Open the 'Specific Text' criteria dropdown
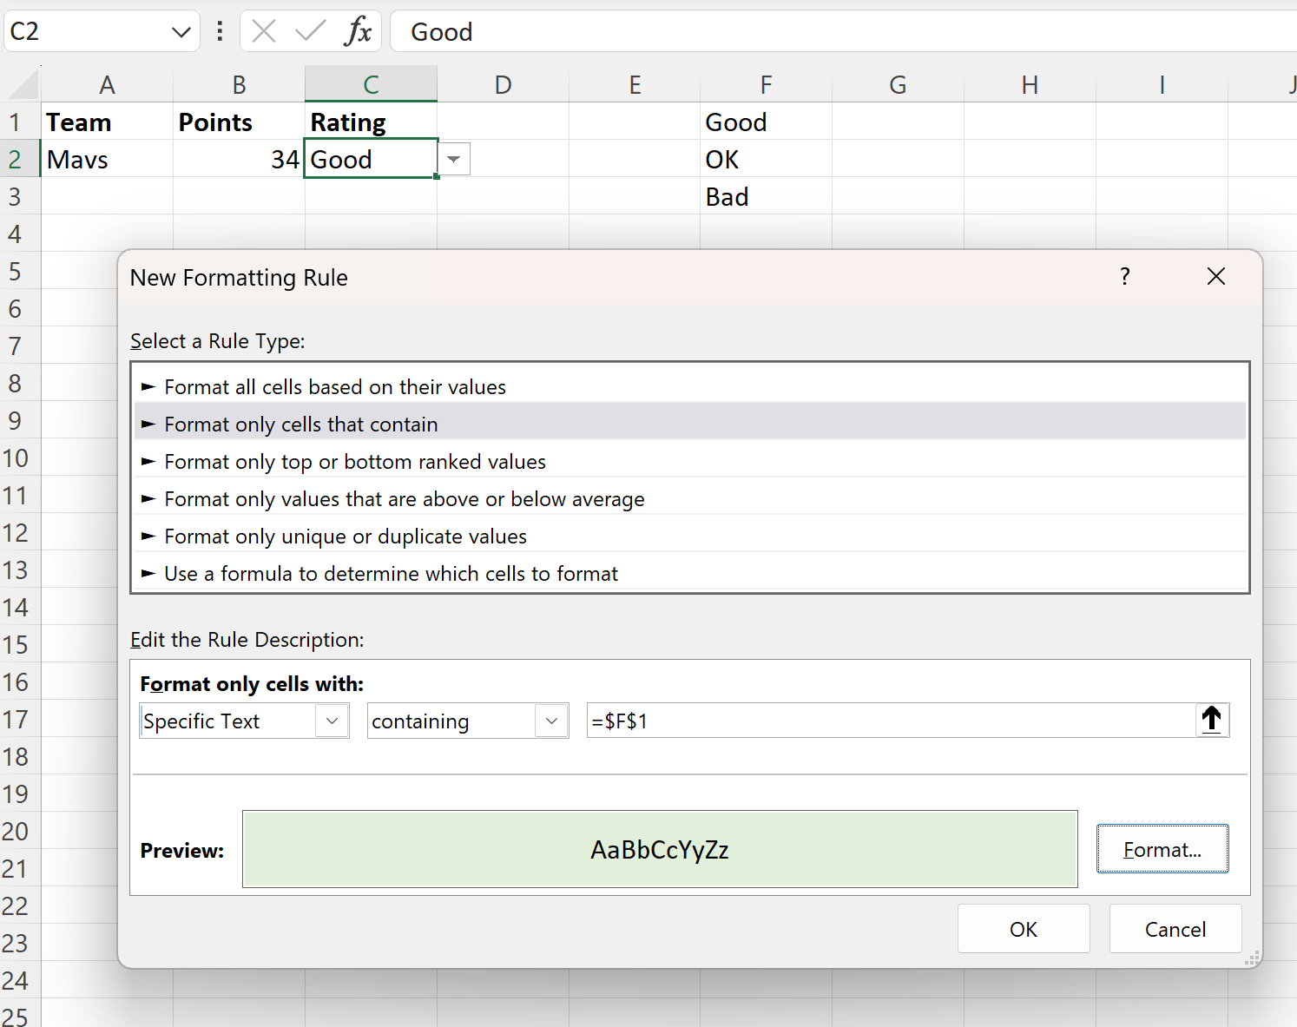The image size is (1297, 1027). tap(331, 721)
